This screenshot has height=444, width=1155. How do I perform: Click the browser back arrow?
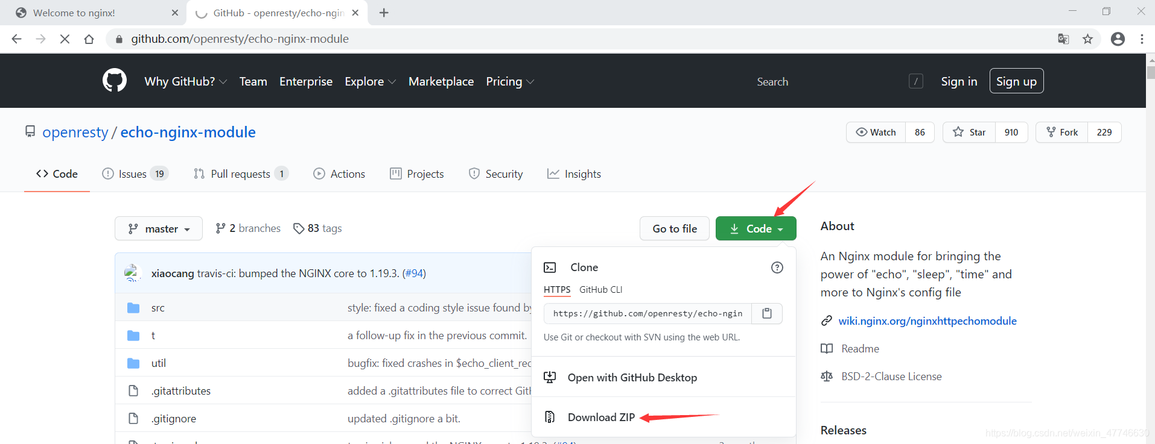[16, 39]
